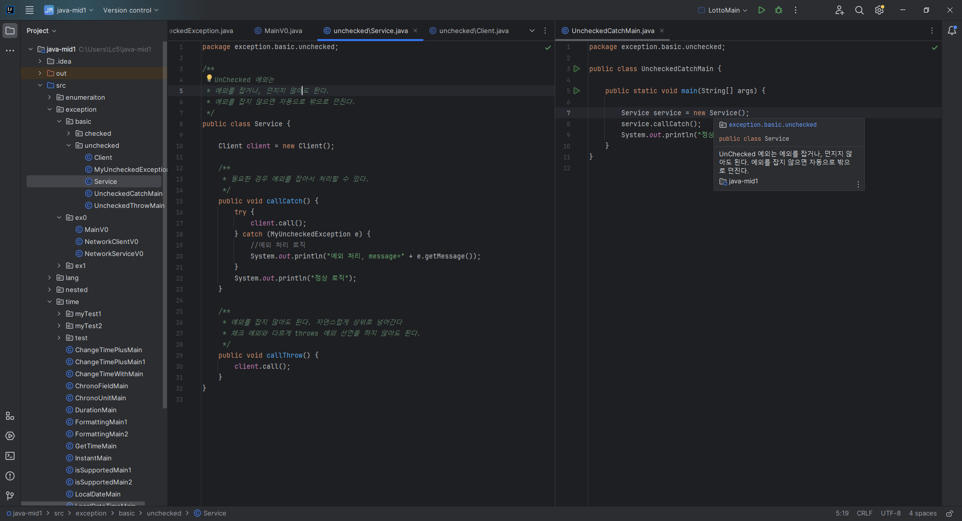This screenshot has width=962, height=521.
Task: Open the Problems tool window
Action: [10, 476]
